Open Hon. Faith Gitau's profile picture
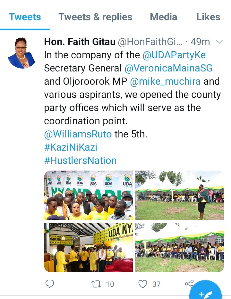 click(x=21, y=53)
